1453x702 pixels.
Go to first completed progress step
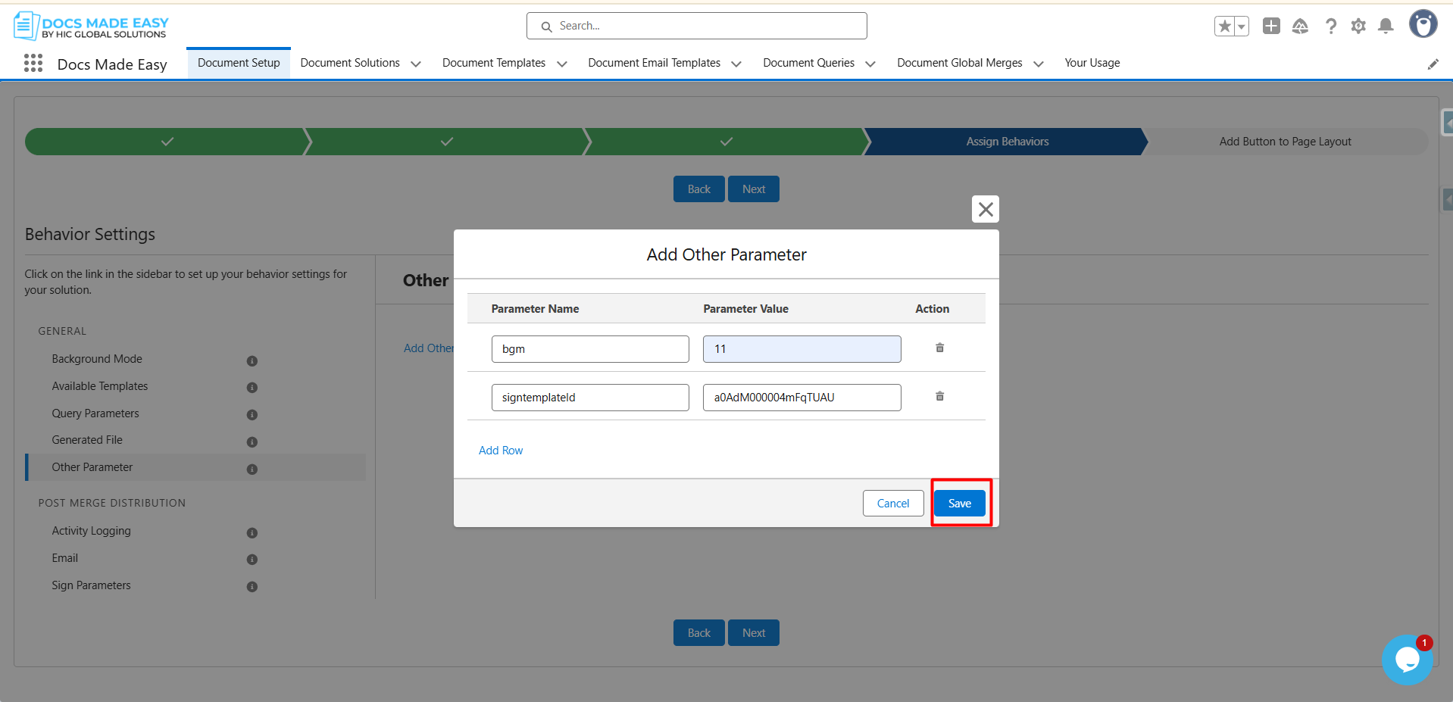[x=167, y=142]
